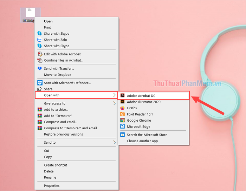Click the WinRAR icon beside Add to "Demo.rar"
The height and width of the screenshot is (191, 246).
(40, 116)
